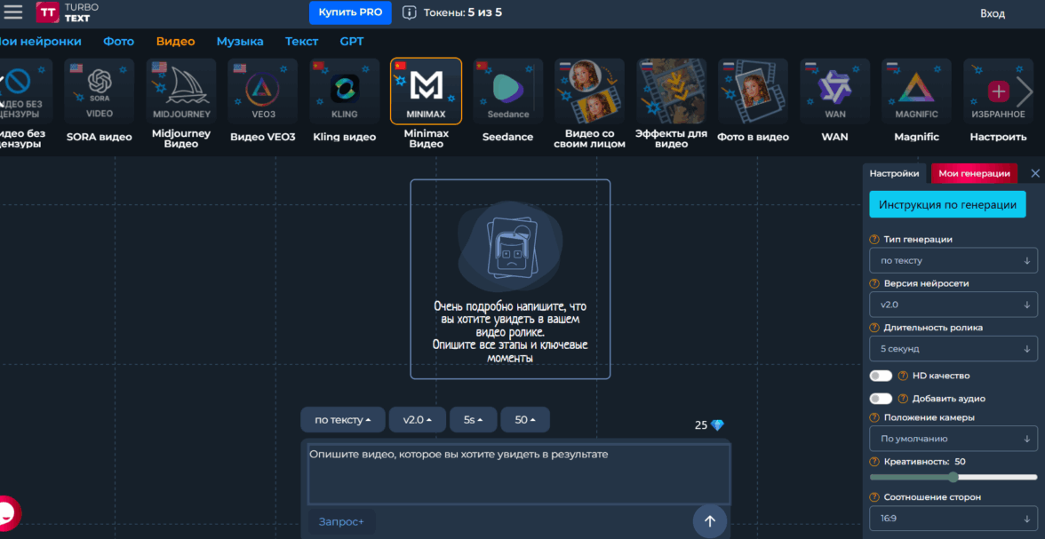Toggle Добавить аудио switch
Screen dimensions: 1045x539
(x=881, y=399)
